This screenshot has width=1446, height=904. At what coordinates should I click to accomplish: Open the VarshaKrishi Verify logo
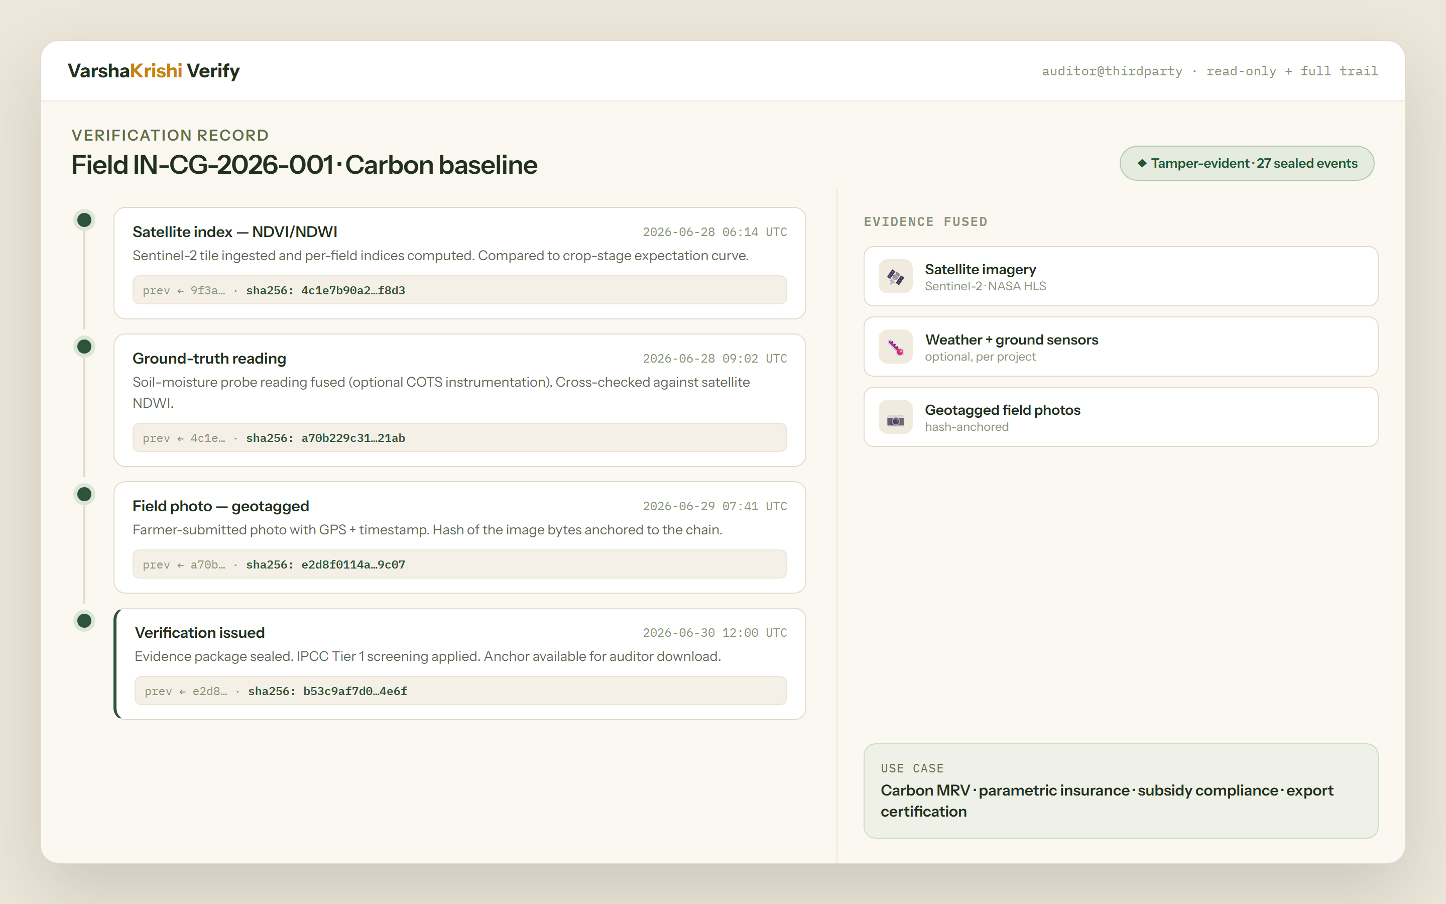pos(154,70)
